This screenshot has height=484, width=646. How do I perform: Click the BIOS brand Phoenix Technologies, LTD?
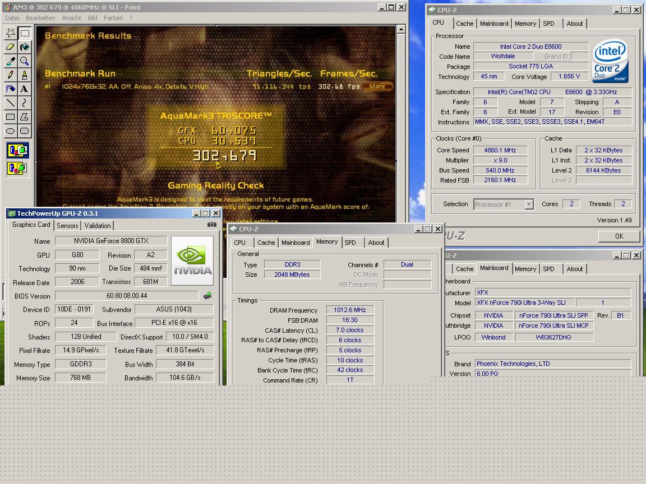(x=553, y=364)
